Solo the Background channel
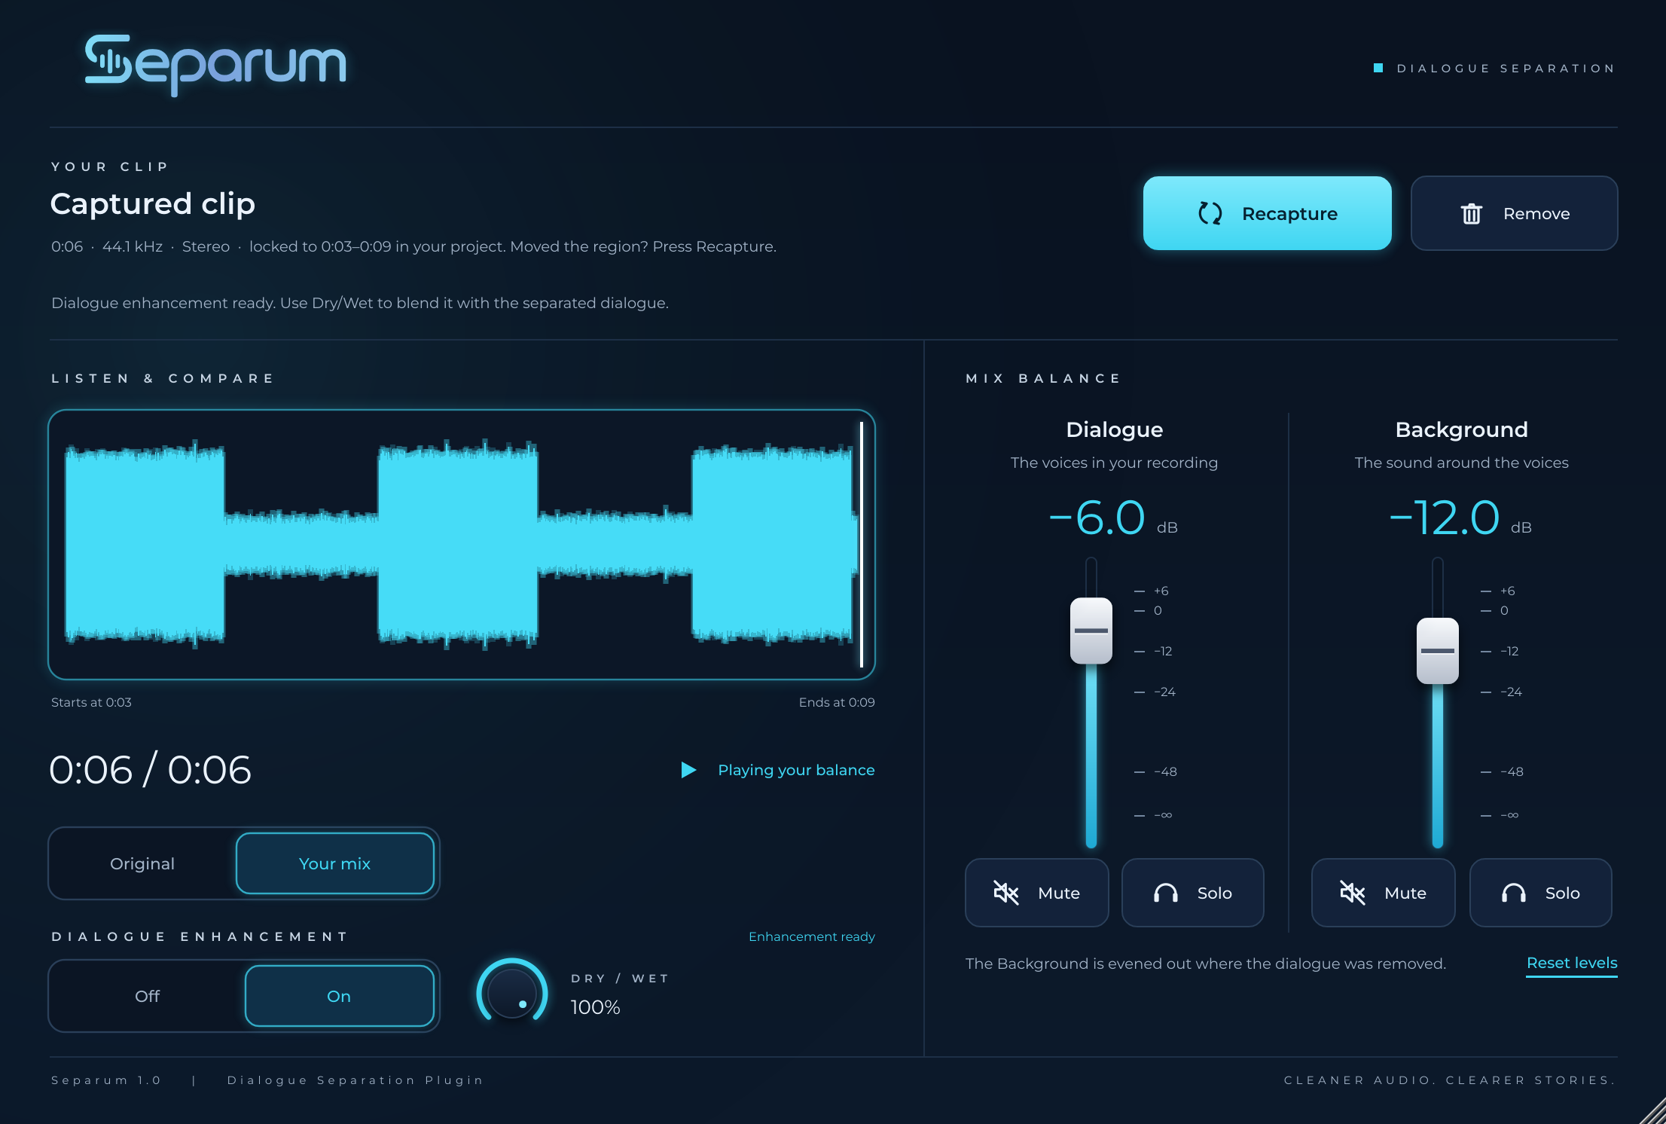 [x=1540, y=893]
